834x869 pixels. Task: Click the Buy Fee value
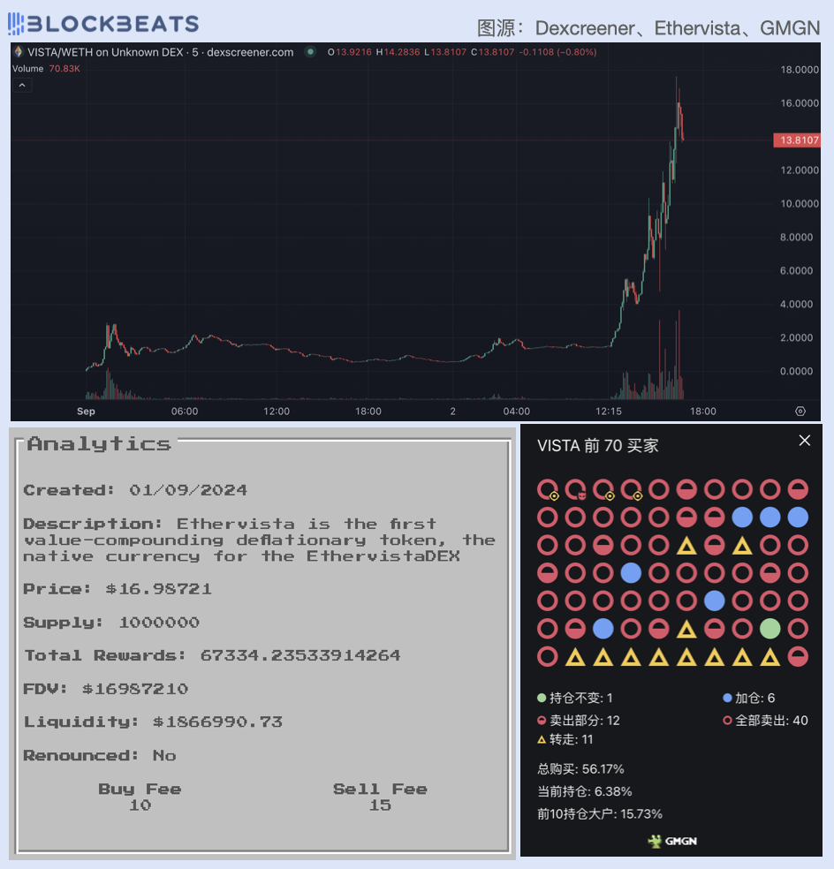140,805
